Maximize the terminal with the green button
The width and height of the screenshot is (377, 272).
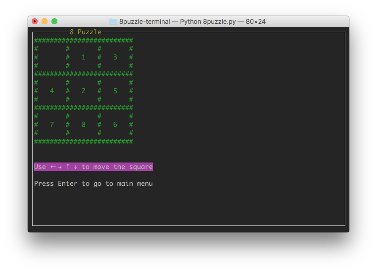(54, 21)
